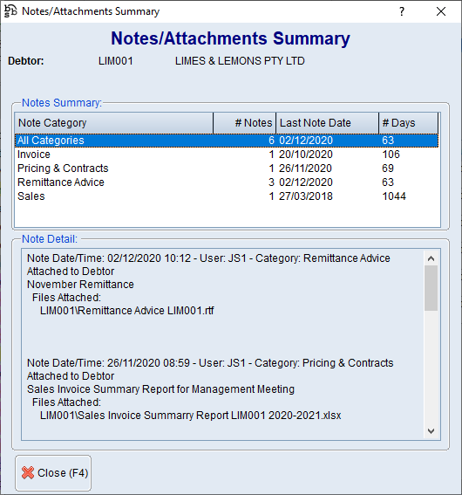
Task: Select the Remittance Advice category row
Action: coord(227,182)
